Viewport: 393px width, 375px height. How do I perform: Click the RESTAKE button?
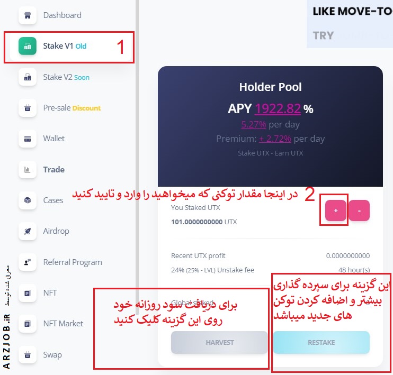click(x=321, y=342)
